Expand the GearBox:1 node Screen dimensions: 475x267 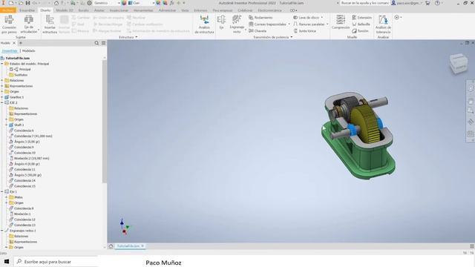pos(2,97)
